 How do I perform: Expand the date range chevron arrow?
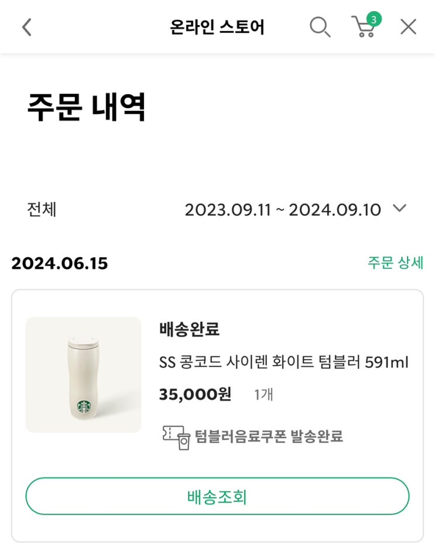click(x=399, y=208)
